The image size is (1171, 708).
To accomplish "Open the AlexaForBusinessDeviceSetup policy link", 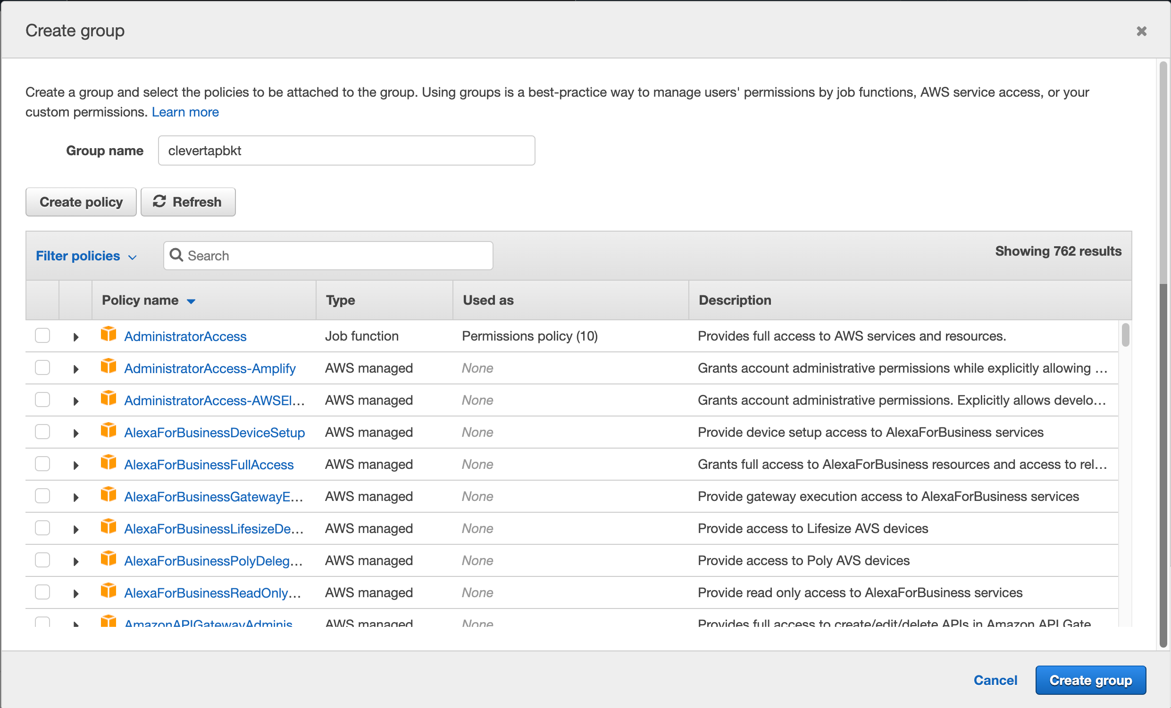I will [x=214, y=433].
